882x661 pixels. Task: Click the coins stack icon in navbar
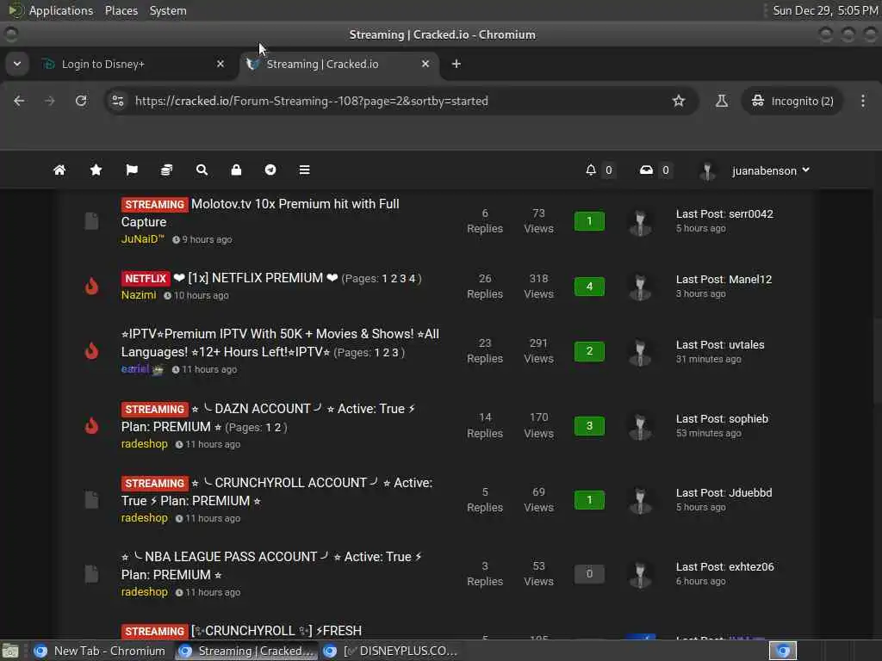coord(166,170)
